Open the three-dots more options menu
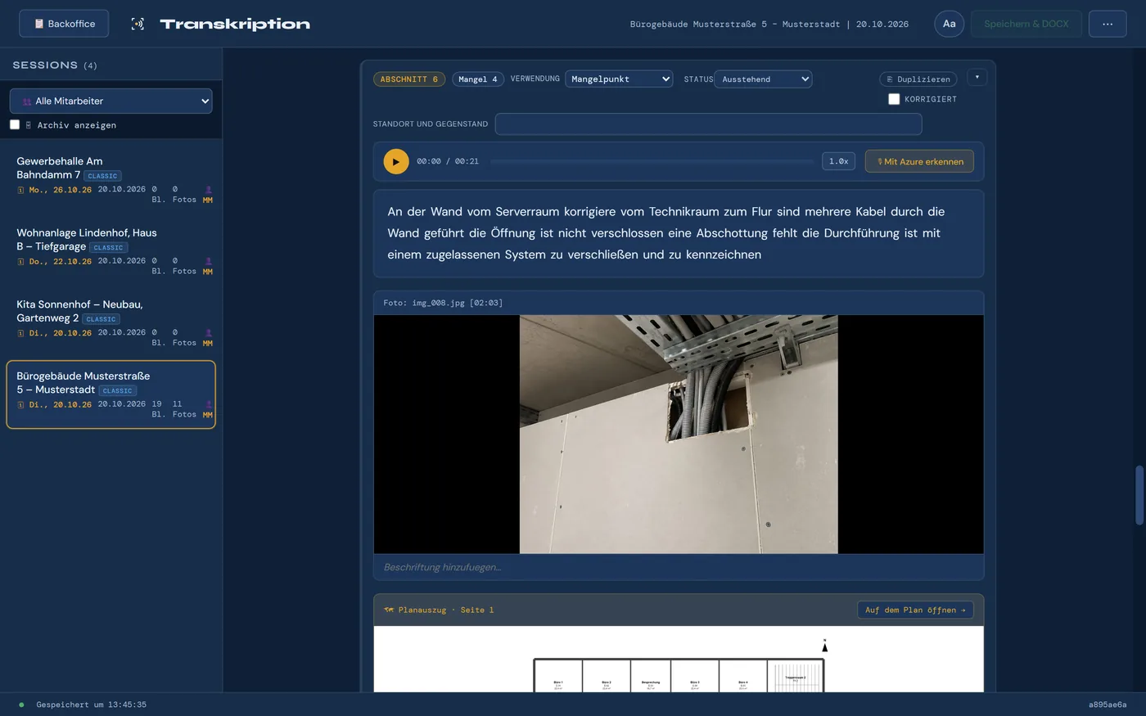Image resolution: width=1146 pixels, height=716 pixels. [x=1108, y=24]
